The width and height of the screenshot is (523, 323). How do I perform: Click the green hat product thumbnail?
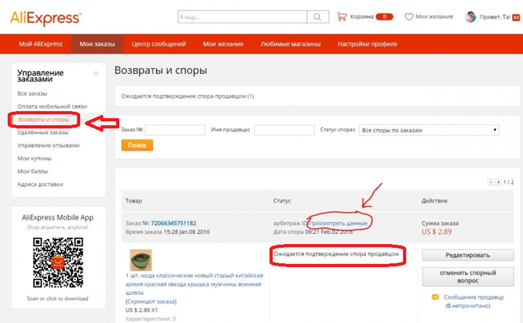pyautogui.click(x=140, y=260)
